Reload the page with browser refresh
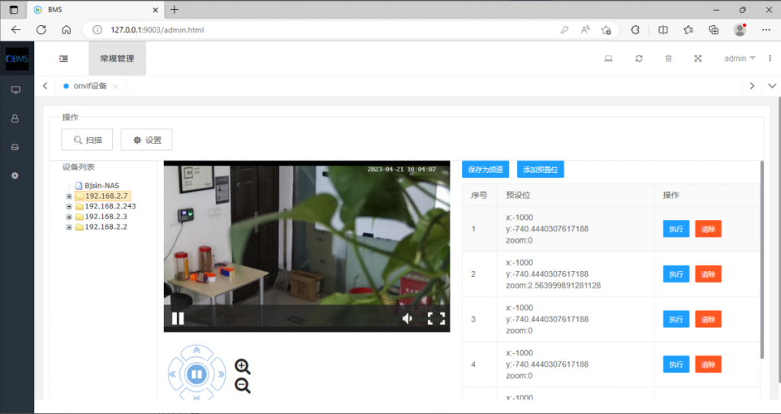This screenshot has width=781, height=414. click(41, 30)
